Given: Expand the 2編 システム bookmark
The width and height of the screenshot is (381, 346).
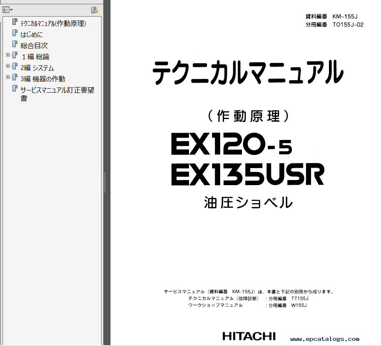Looking at the screenshot, I should coord(8,66).
